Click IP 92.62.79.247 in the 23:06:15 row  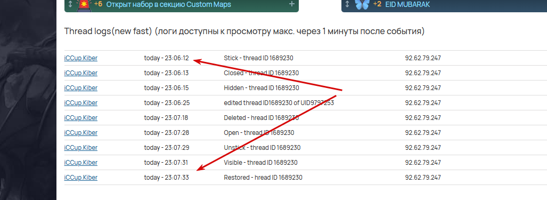click(x=423, y=88)
